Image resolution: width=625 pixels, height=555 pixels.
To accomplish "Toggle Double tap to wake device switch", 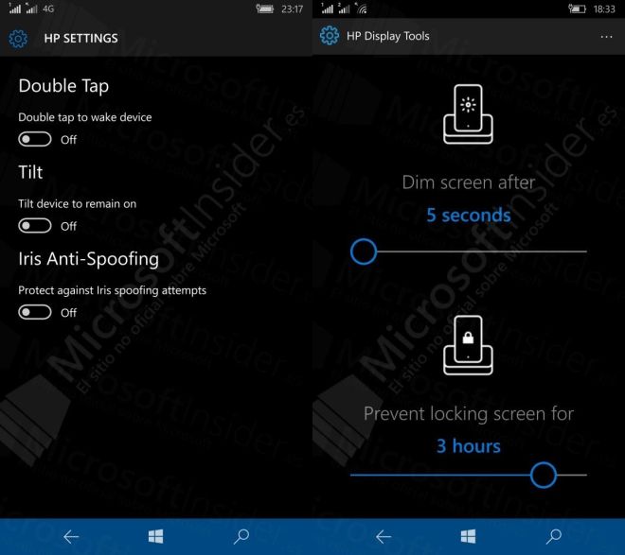I will pyautogui.click(x=35, y=139).
